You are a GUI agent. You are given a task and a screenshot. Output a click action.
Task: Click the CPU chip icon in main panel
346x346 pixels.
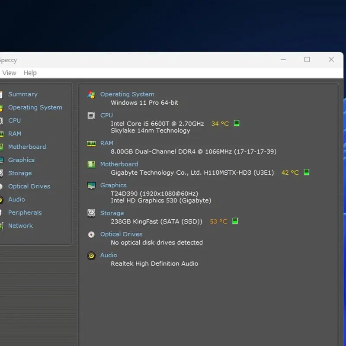pyautogui.click(x=91, y=115)
